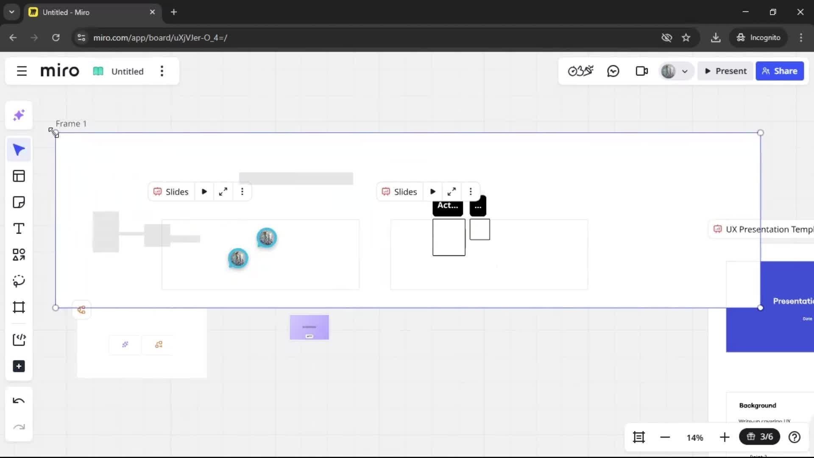Image resolution: width=814 pixels, height=458 pixels.
Task: Open the activities timer and reactions toolbar
Action: [580, 71]
